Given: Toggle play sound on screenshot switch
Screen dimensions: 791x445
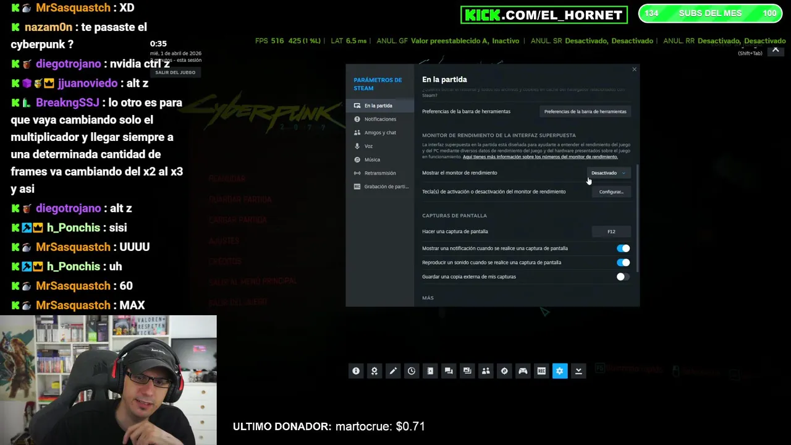Looking at the screenshot, I should [x=623, y=263].
